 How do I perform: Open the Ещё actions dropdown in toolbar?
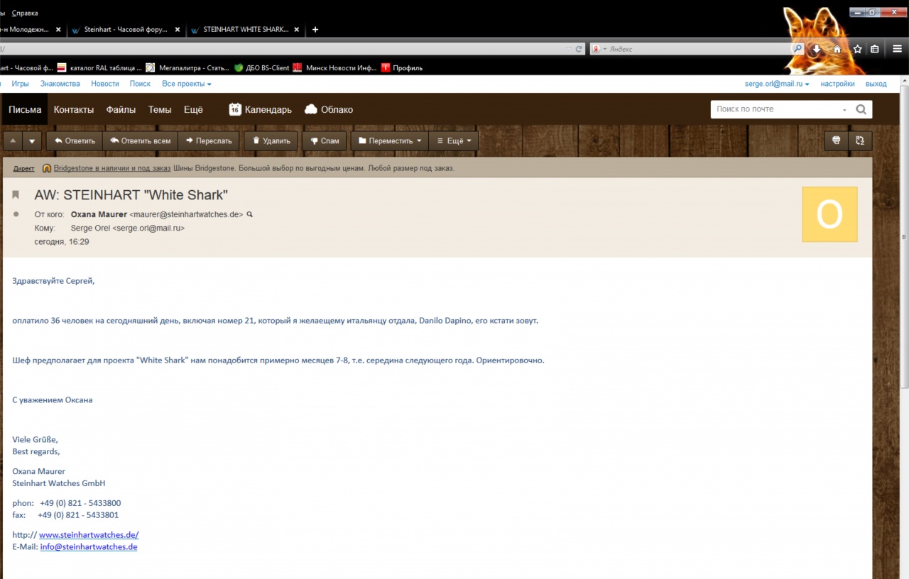coord(453,140)
